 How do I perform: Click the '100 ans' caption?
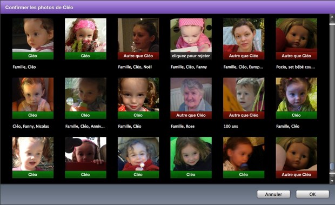pyautogui.click(x=231, y=127)
